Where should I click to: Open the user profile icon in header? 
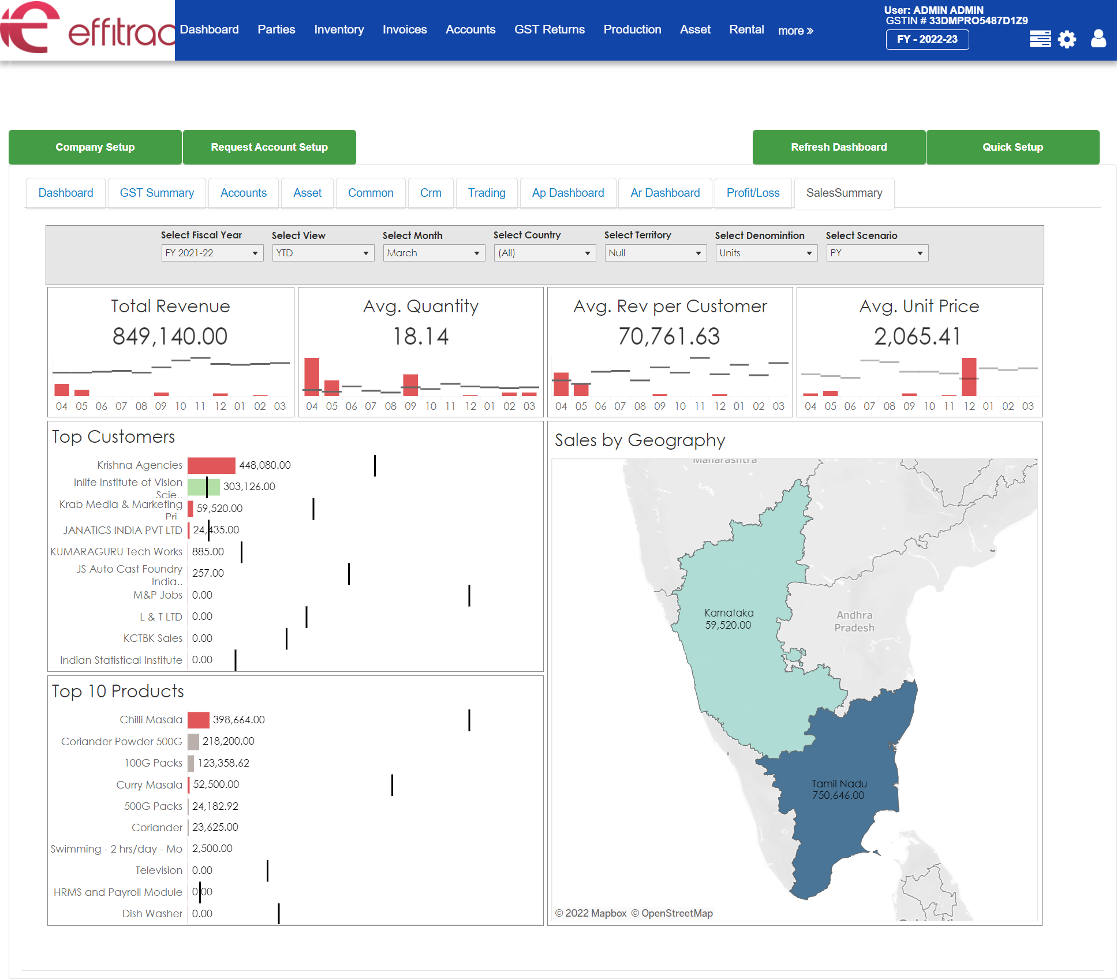tap(1099, 39)
